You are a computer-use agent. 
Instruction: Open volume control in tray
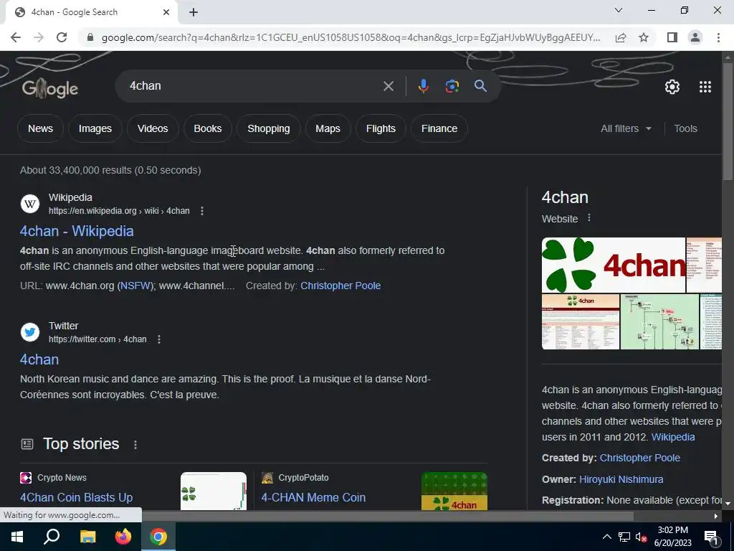click(641, 537)
